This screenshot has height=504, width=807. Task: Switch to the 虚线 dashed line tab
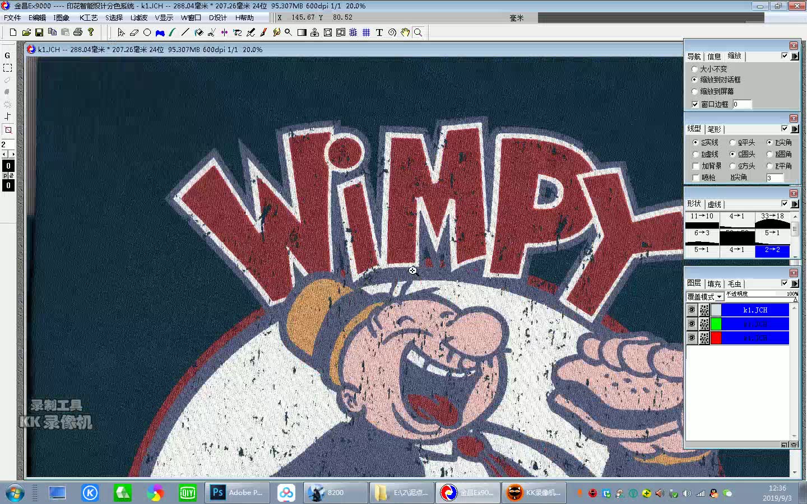tap(715, 204)
